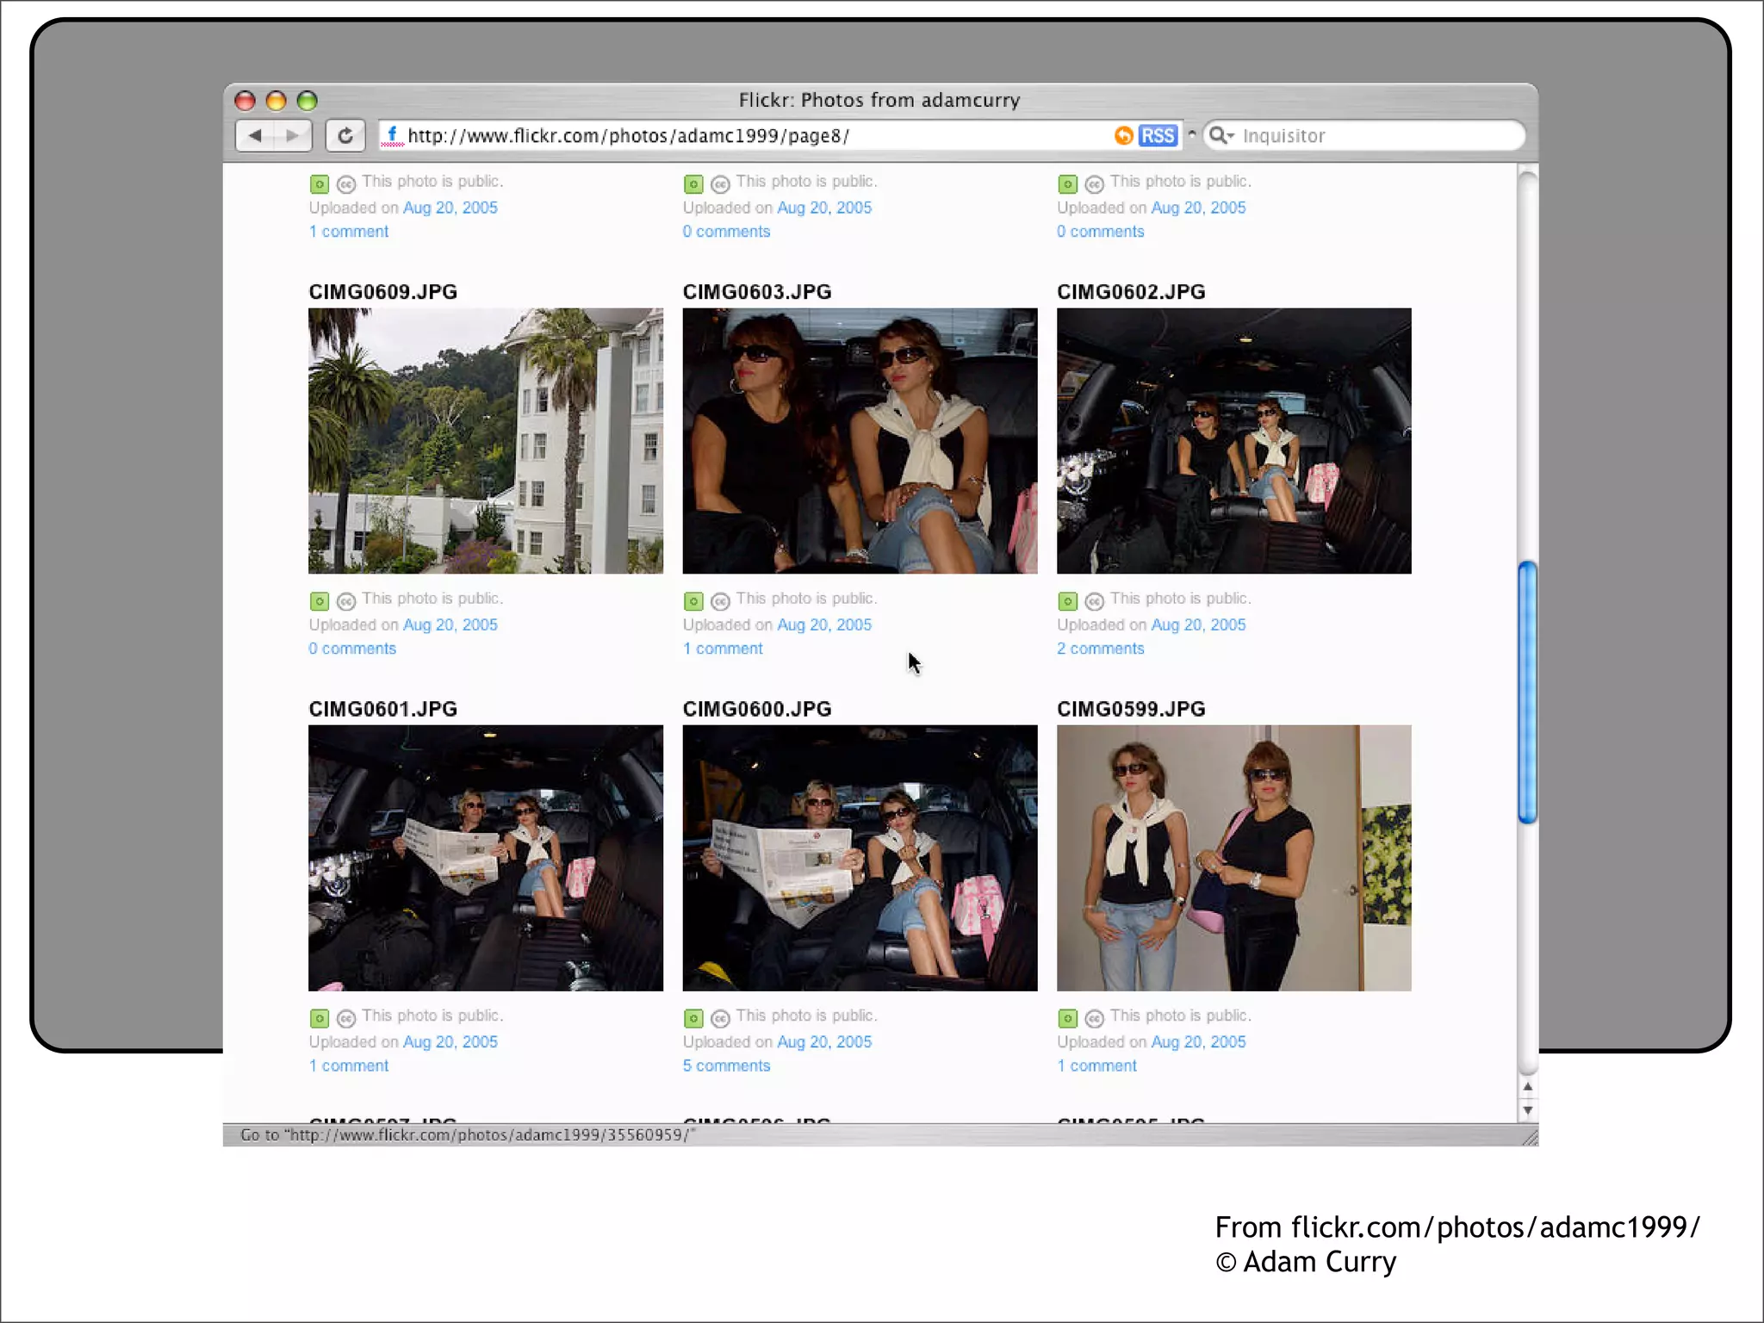Click Creative Commons icon under CIMG0603.JPG
Viewport: 1764px width, 1323px height.
721,601
